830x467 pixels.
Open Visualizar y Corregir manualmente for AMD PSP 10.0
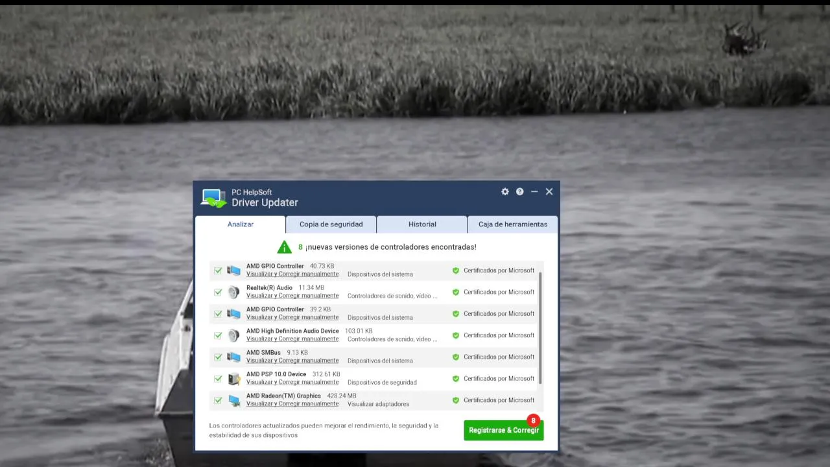point(292,382)
